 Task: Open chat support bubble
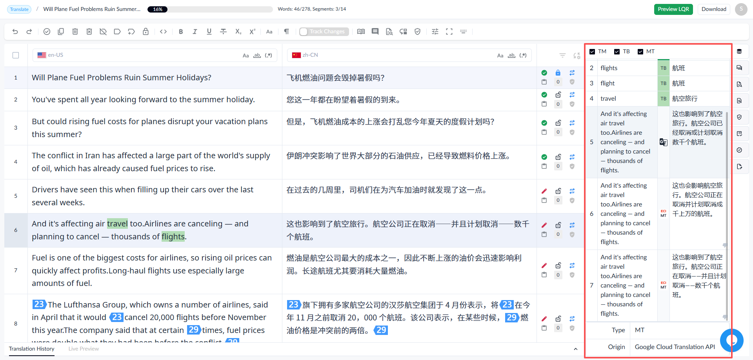click(731, 340)
